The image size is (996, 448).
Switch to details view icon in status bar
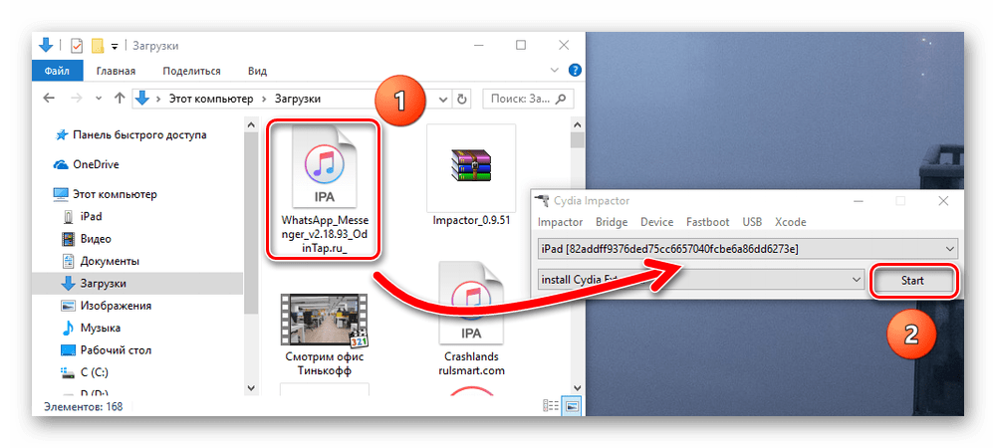pos(552,406)
